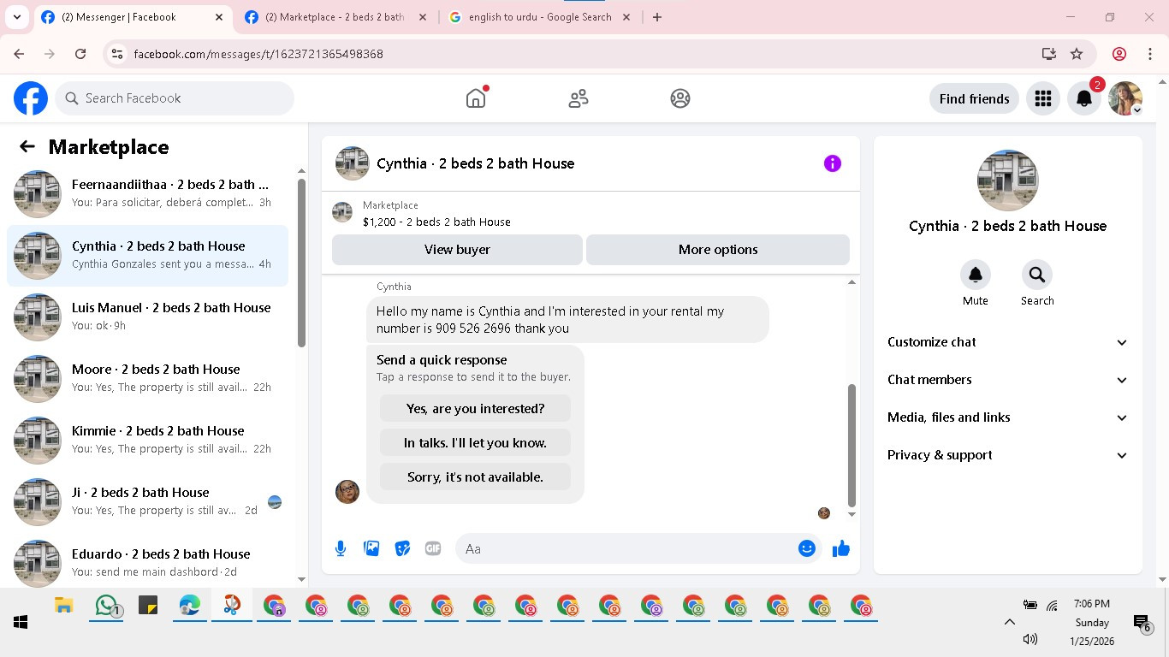Open the Windows Start menu

click(21, 622)
